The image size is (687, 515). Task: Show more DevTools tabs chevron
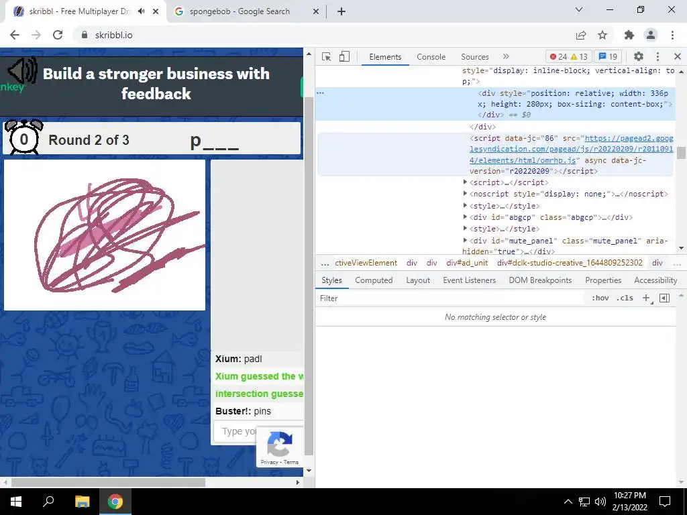tap(506, 56)
